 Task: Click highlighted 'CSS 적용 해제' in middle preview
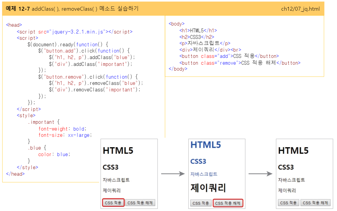pyautogui.click(x=228, y=203)
